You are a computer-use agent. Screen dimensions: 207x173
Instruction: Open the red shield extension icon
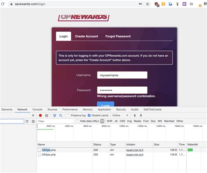coord(157,4)
